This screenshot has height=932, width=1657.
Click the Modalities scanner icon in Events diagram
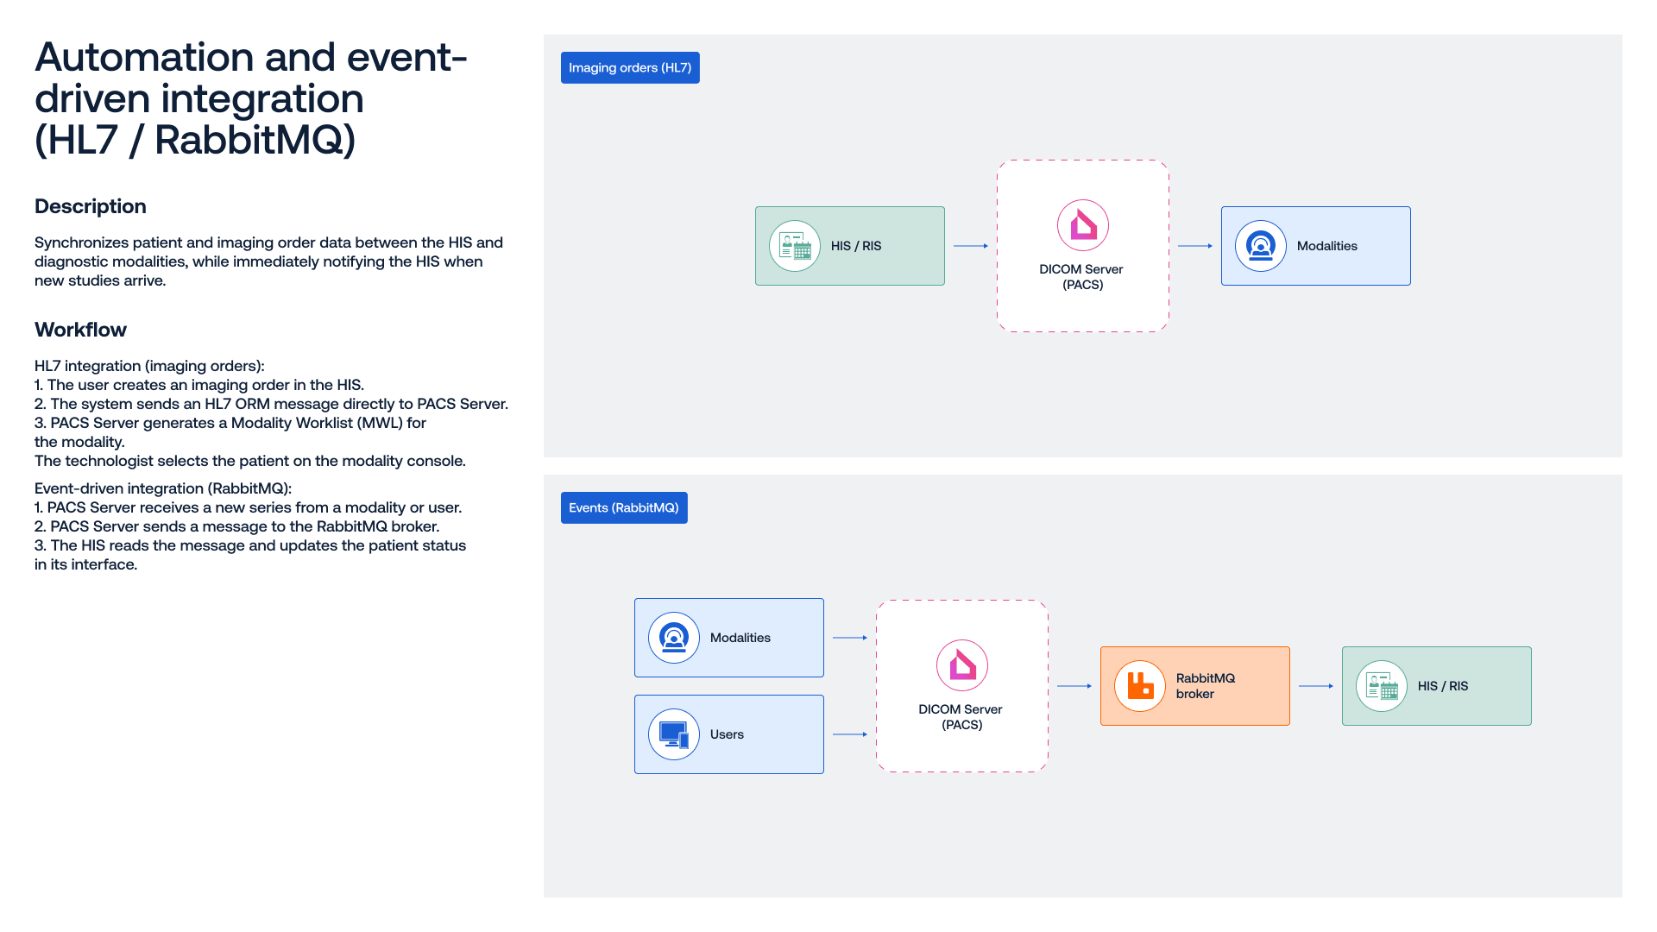pyautogui.click(x=674, y=638)
